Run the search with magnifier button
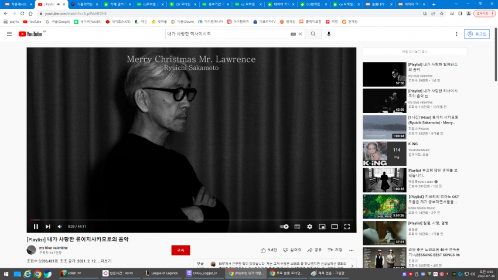 tap(313, 34)
